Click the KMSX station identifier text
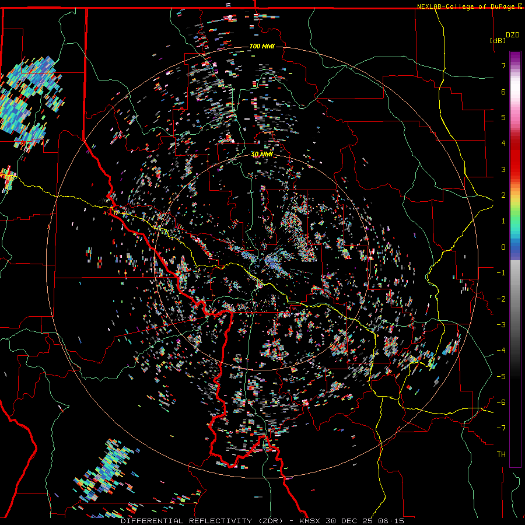Viewport: 525px width, 525px height. [310, 521]
